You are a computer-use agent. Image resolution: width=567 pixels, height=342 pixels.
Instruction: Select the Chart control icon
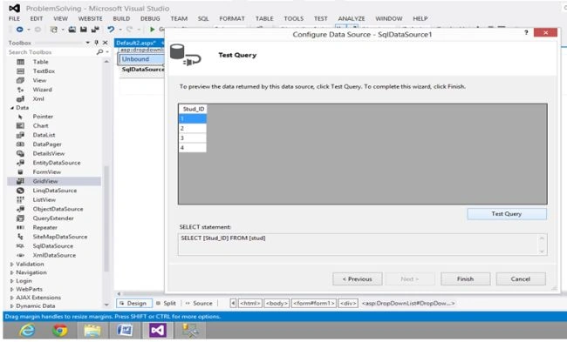coord(21,126)
